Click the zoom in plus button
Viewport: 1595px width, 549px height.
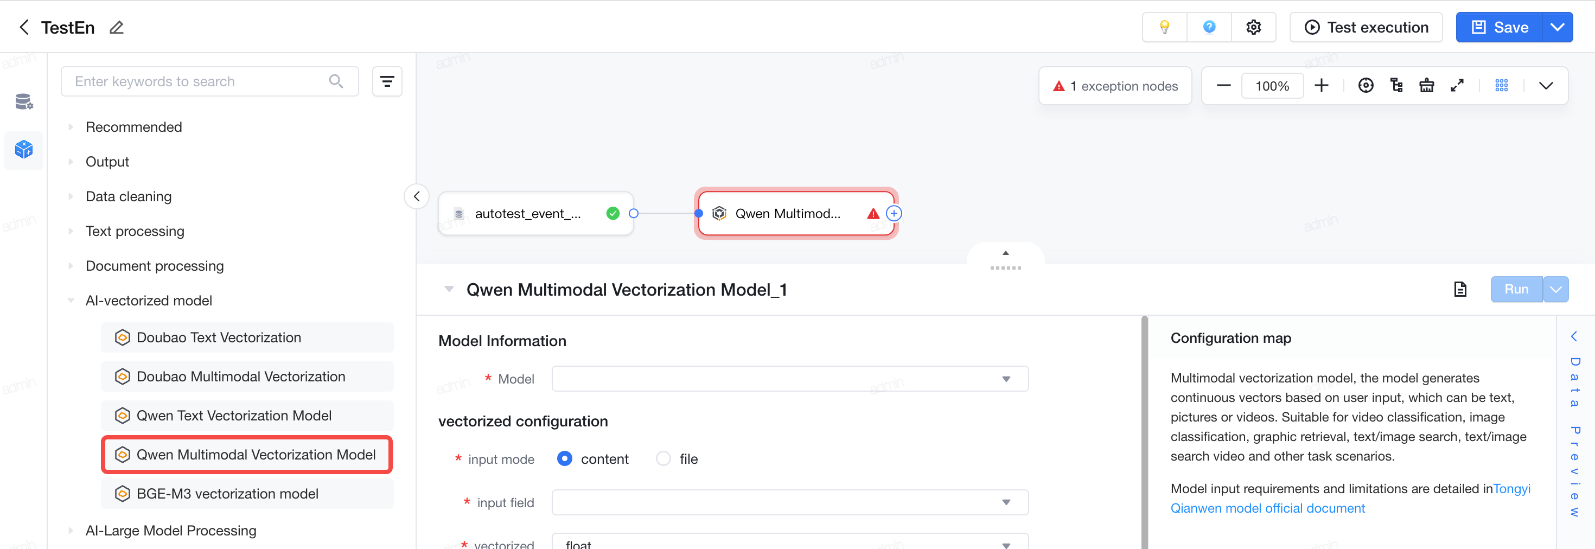(x=1322, y=85)
